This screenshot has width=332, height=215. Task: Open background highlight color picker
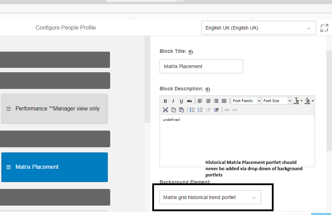coord(307,101)
